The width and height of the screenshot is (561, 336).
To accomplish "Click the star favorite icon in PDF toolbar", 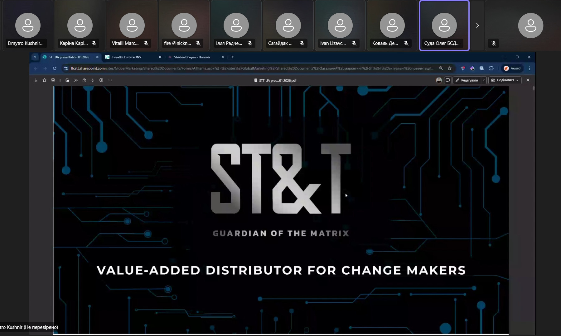I will (44, 80).
